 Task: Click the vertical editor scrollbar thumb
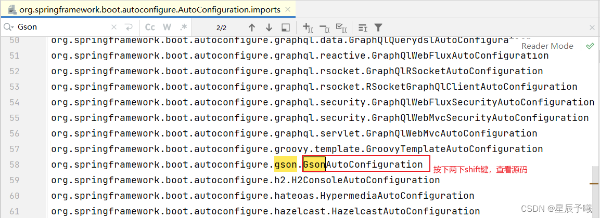(595, 191)
